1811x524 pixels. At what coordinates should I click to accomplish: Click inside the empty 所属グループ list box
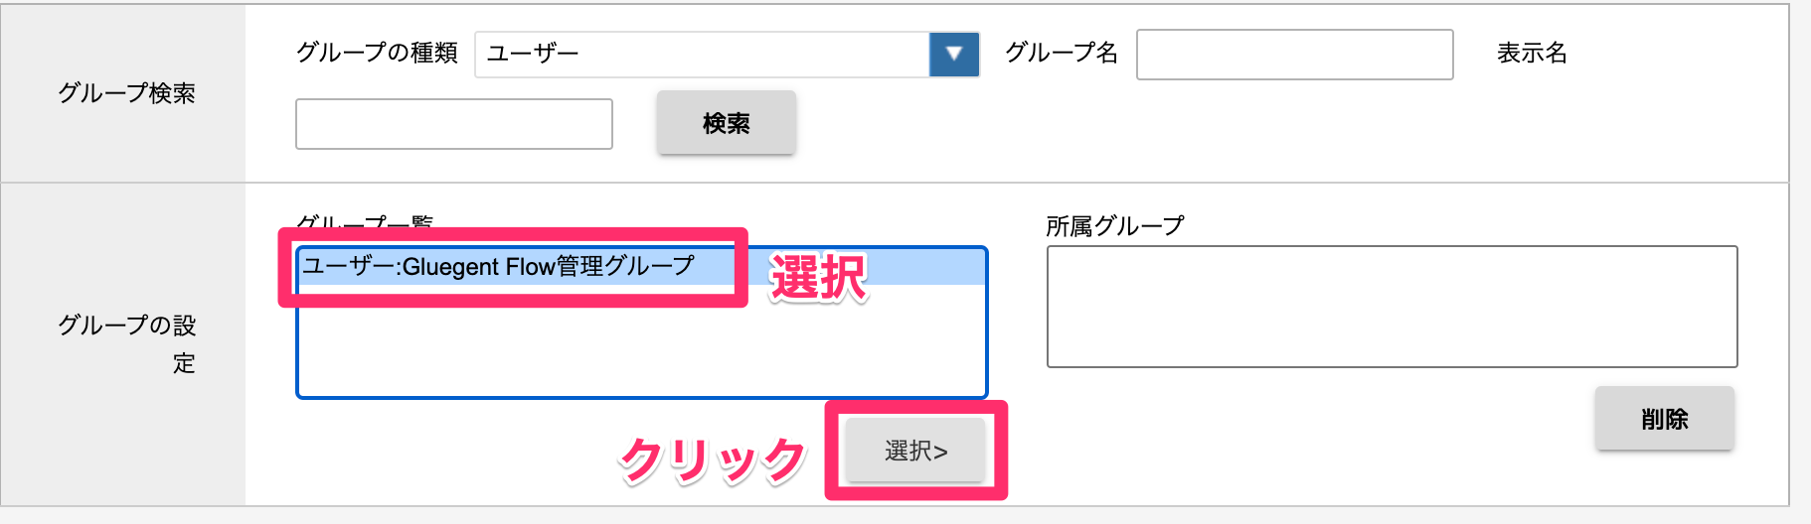(1392, 307)
